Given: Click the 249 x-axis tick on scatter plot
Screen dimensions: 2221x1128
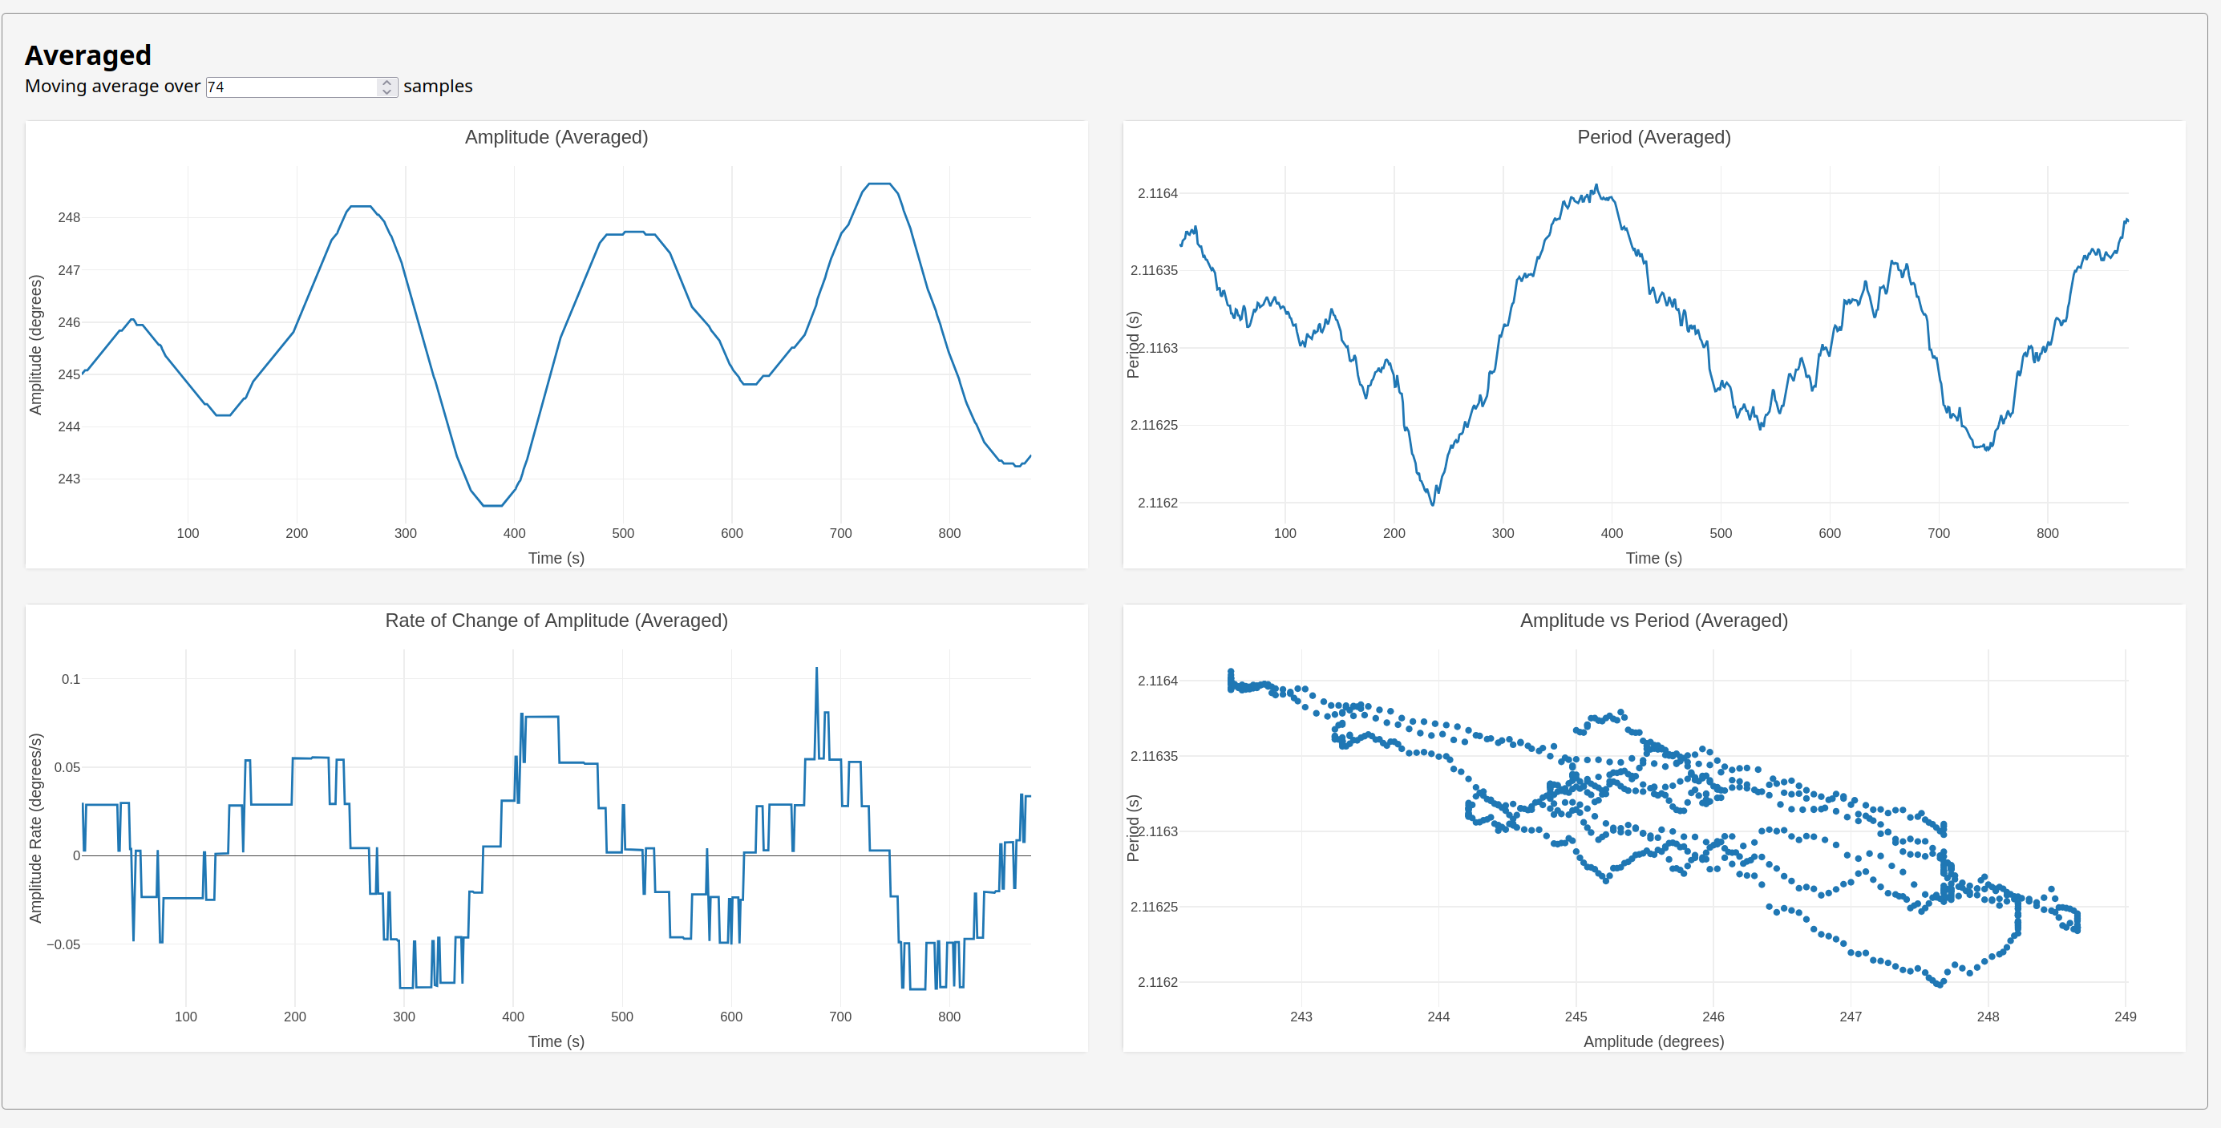Looking at the screenshot, I should pyautogui.click(x=2125, y=1017).
